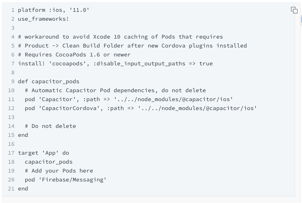Click line number 9 in the gutter
The image size is (302, 203).
click(x=13, y=81)
